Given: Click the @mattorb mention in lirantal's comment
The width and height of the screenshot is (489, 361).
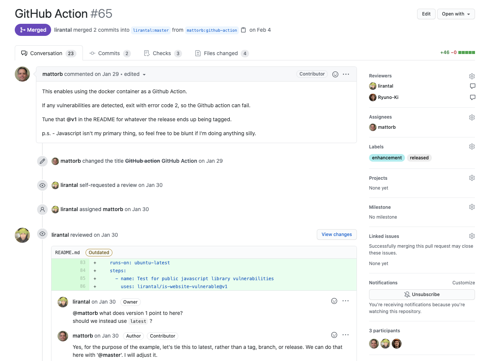Looking at the screenshot, I should 85,313.
